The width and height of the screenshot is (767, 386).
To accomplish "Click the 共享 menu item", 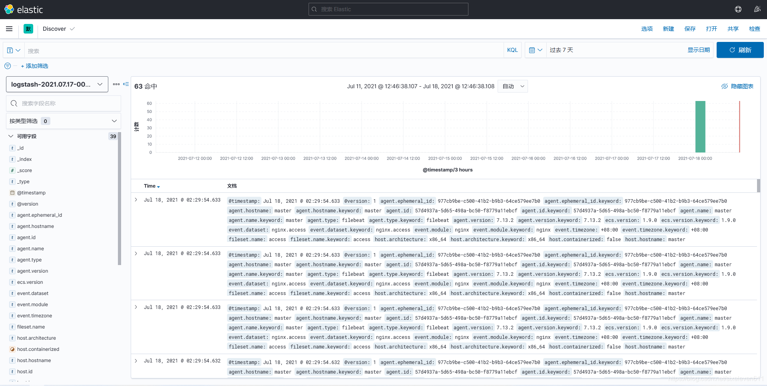I will tap(733, 29).
